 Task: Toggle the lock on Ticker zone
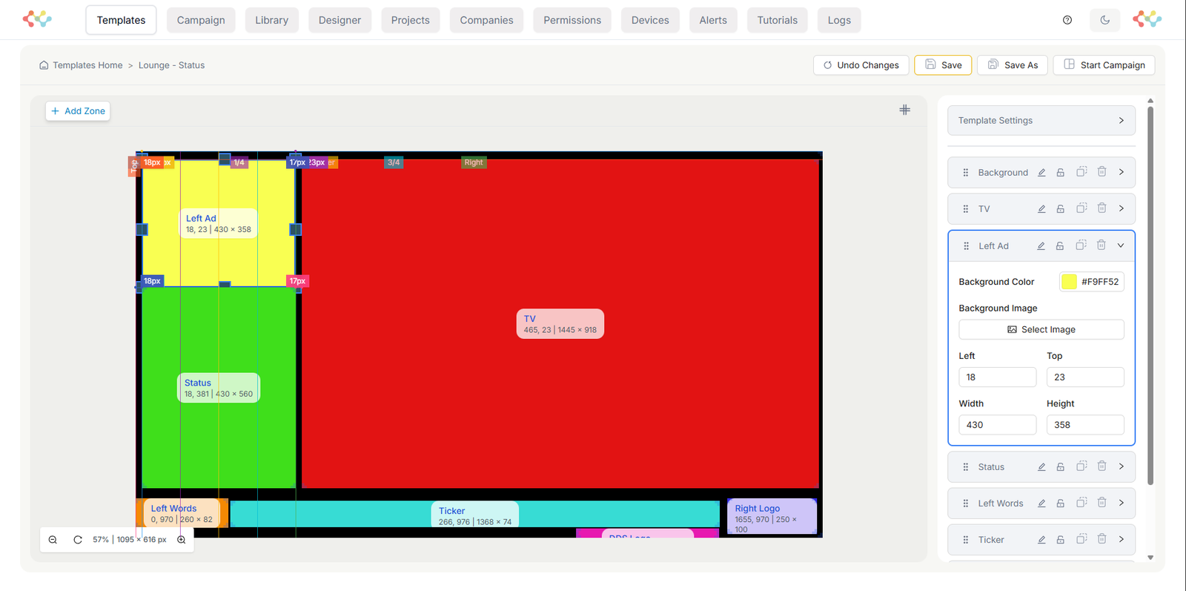tap(1061, 540)
